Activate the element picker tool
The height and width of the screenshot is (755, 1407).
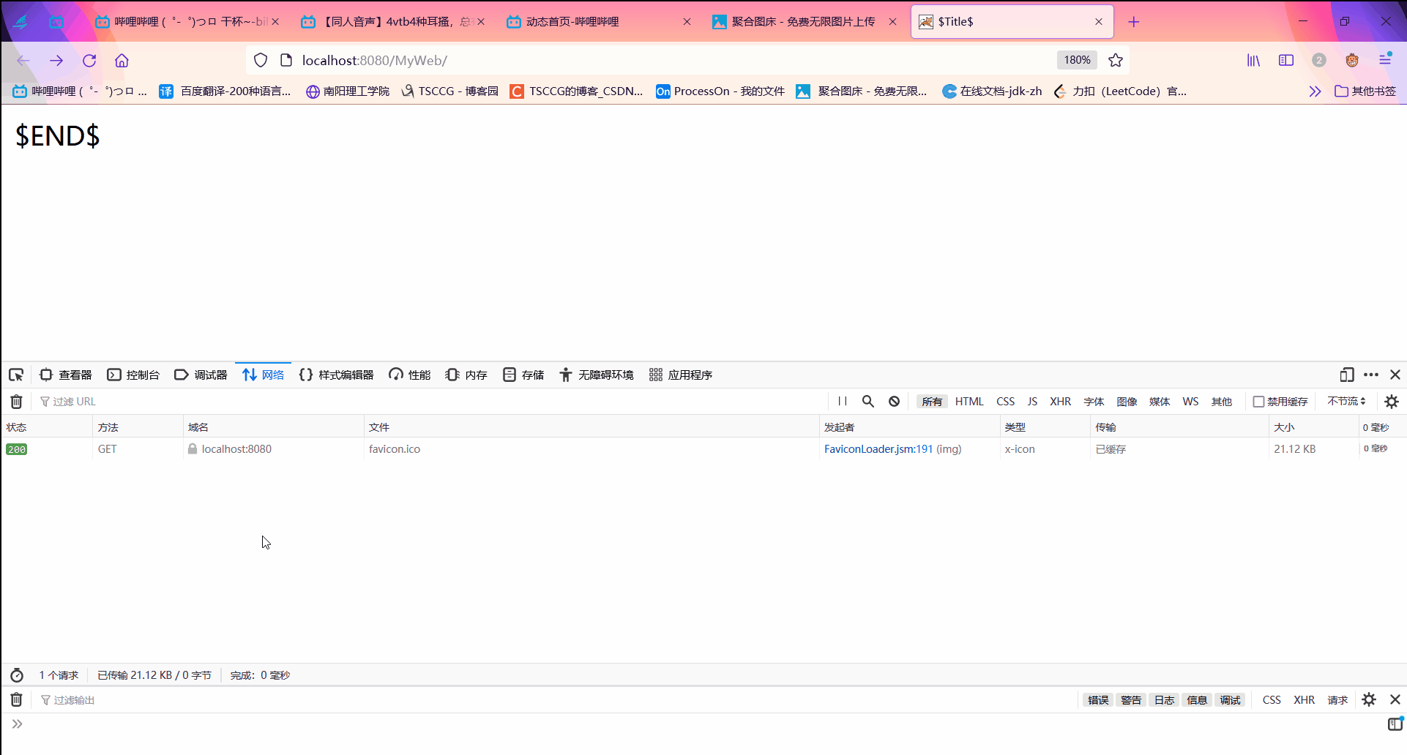[16, 375]
